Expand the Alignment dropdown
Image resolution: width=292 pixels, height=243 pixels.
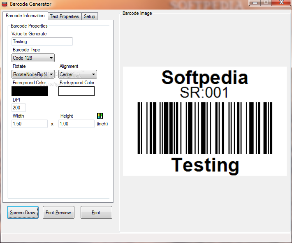(x=78, y=74)
